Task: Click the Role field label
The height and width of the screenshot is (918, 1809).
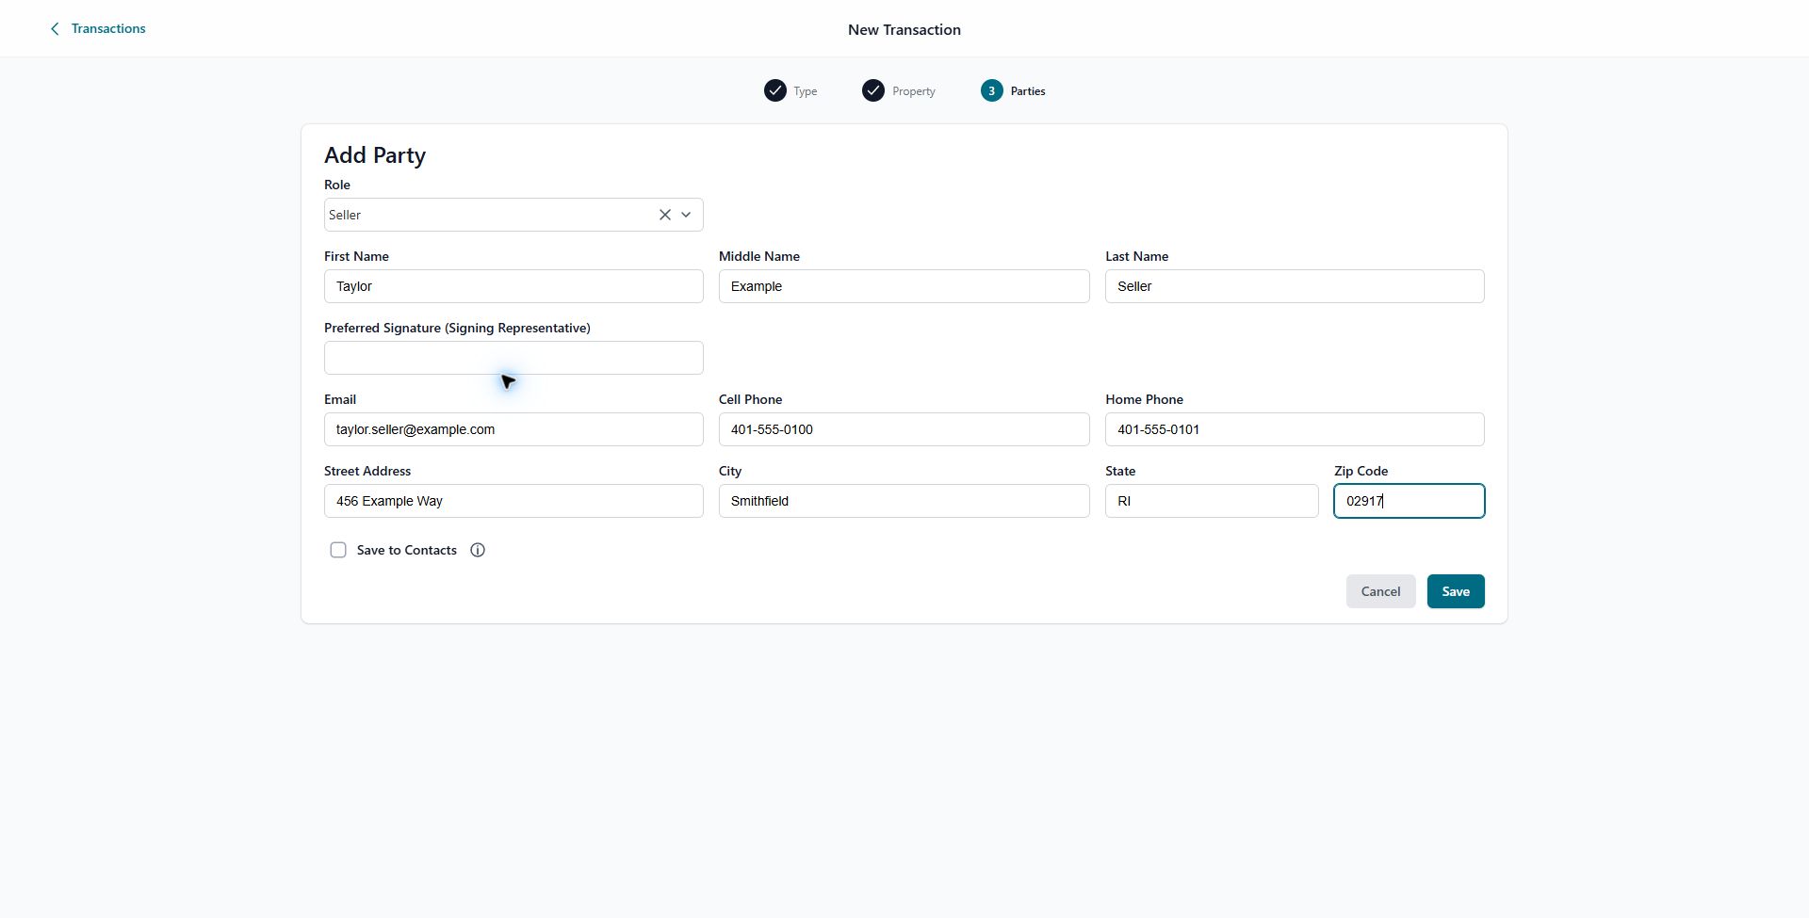Action: point(337,185)
